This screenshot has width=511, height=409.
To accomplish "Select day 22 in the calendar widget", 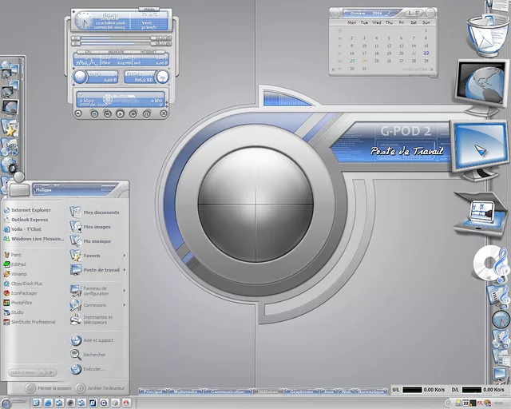I will point(426,53).
